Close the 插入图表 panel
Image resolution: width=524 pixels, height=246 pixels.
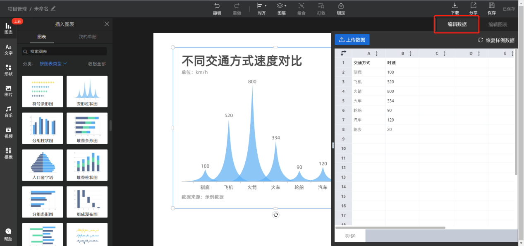point(107,24)
